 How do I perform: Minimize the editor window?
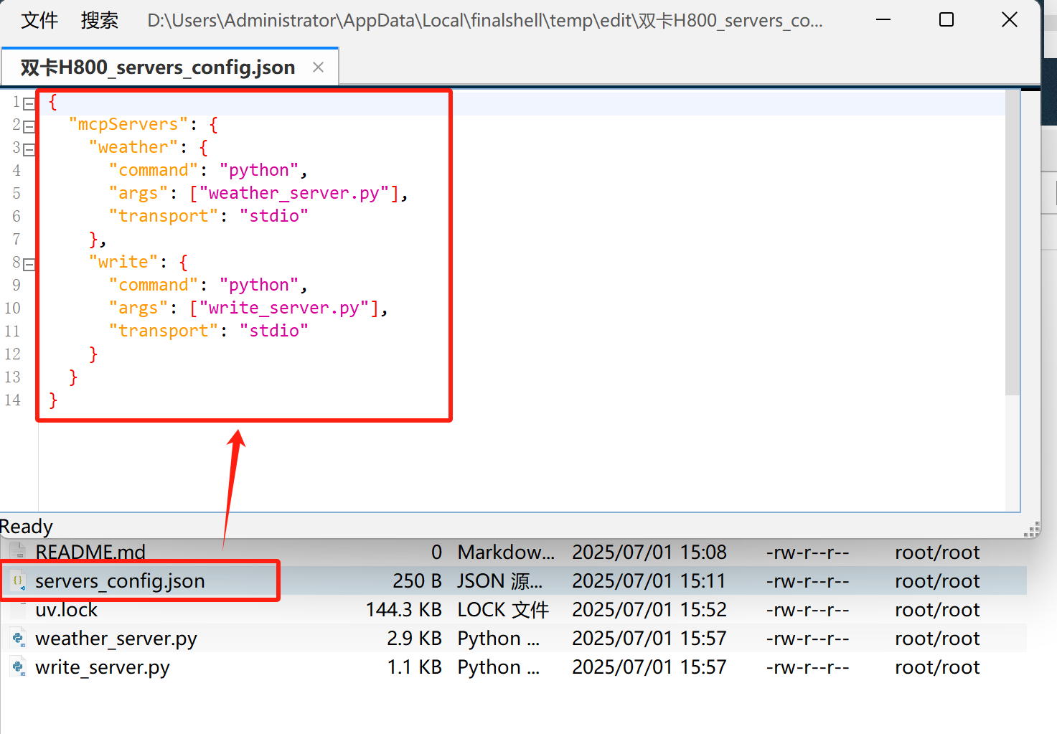click(x=883, y=20)
